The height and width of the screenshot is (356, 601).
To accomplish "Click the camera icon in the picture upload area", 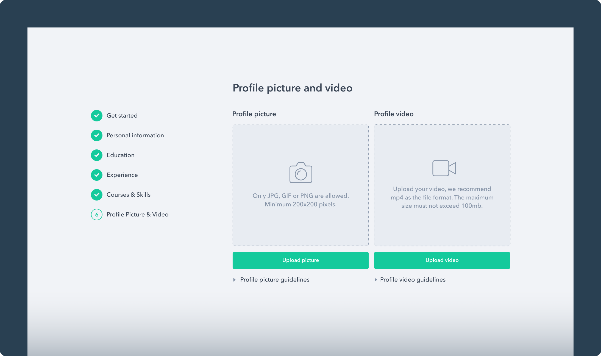I will click(x=300, y=173).
